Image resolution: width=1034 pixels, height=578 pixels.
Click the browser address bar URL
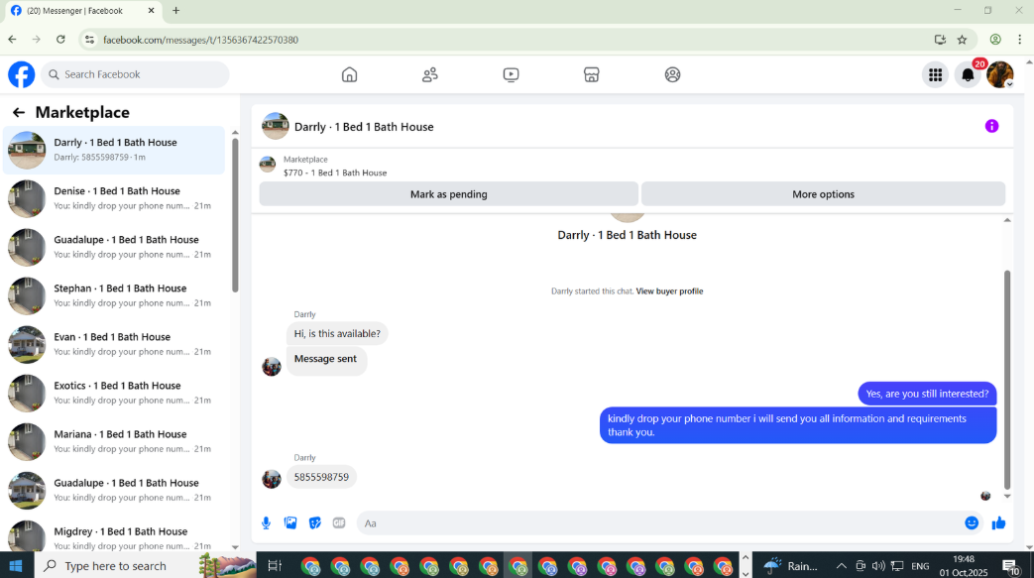[x=200, y=40]
